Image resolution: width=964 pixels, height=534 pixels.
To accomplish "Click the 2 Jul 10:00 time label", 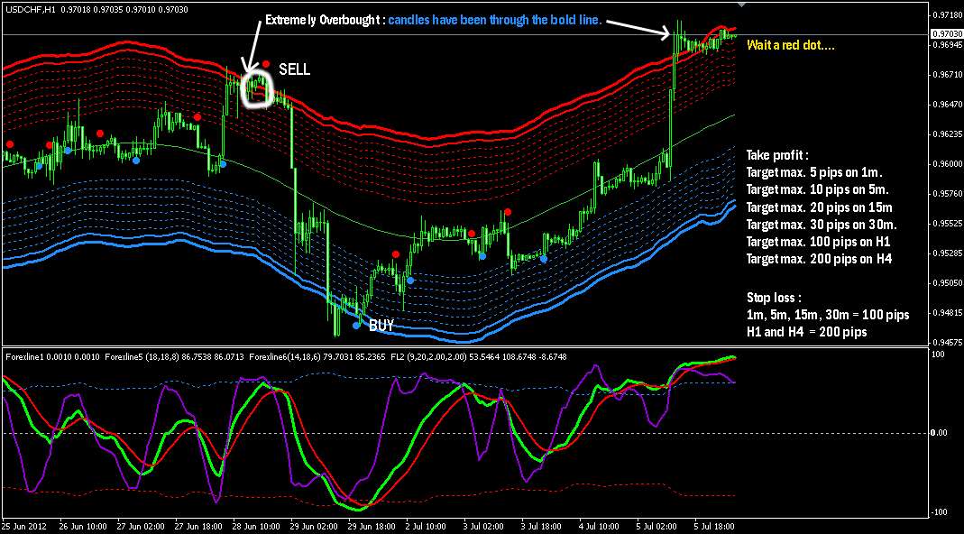I will [427, 527].
